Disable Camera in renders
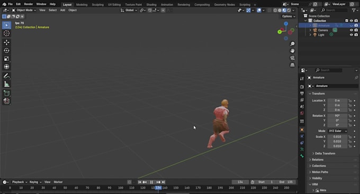The height and width of the screenshot is (194, 360). [x=356, y=30]
